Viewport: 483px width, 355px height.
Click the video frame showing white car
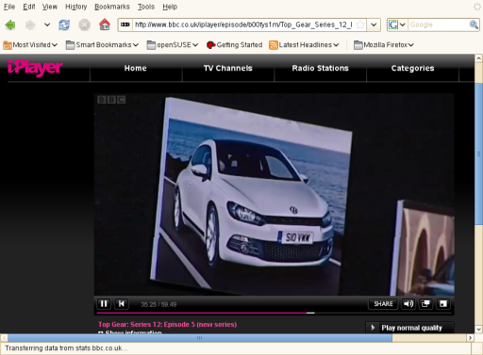point(275,194)
